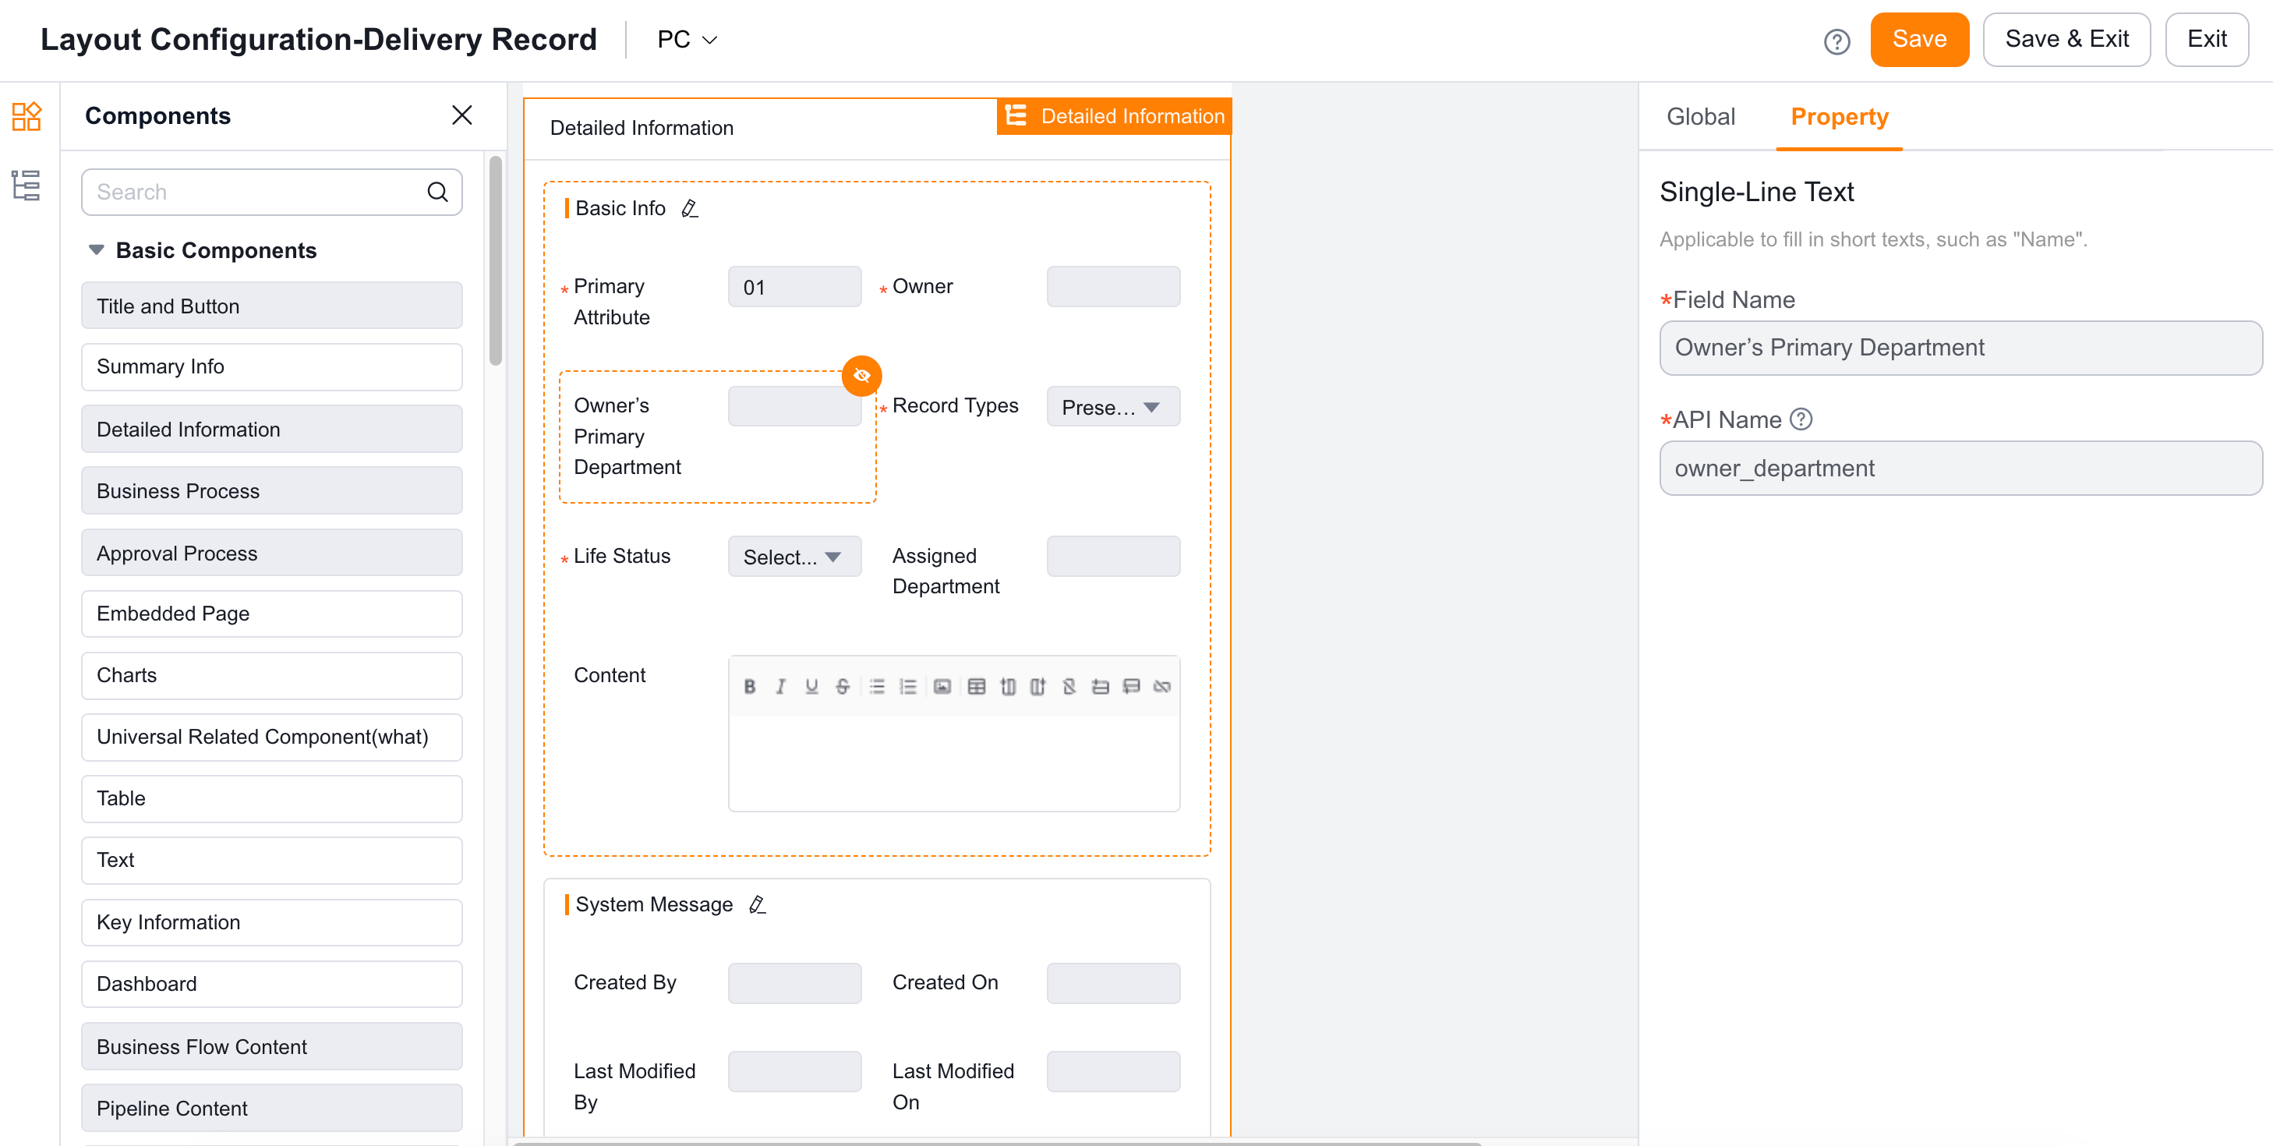Screen dimensions: 2273x1146
Task: Click delete column icon in Content editor
Action: (1069, 686)
